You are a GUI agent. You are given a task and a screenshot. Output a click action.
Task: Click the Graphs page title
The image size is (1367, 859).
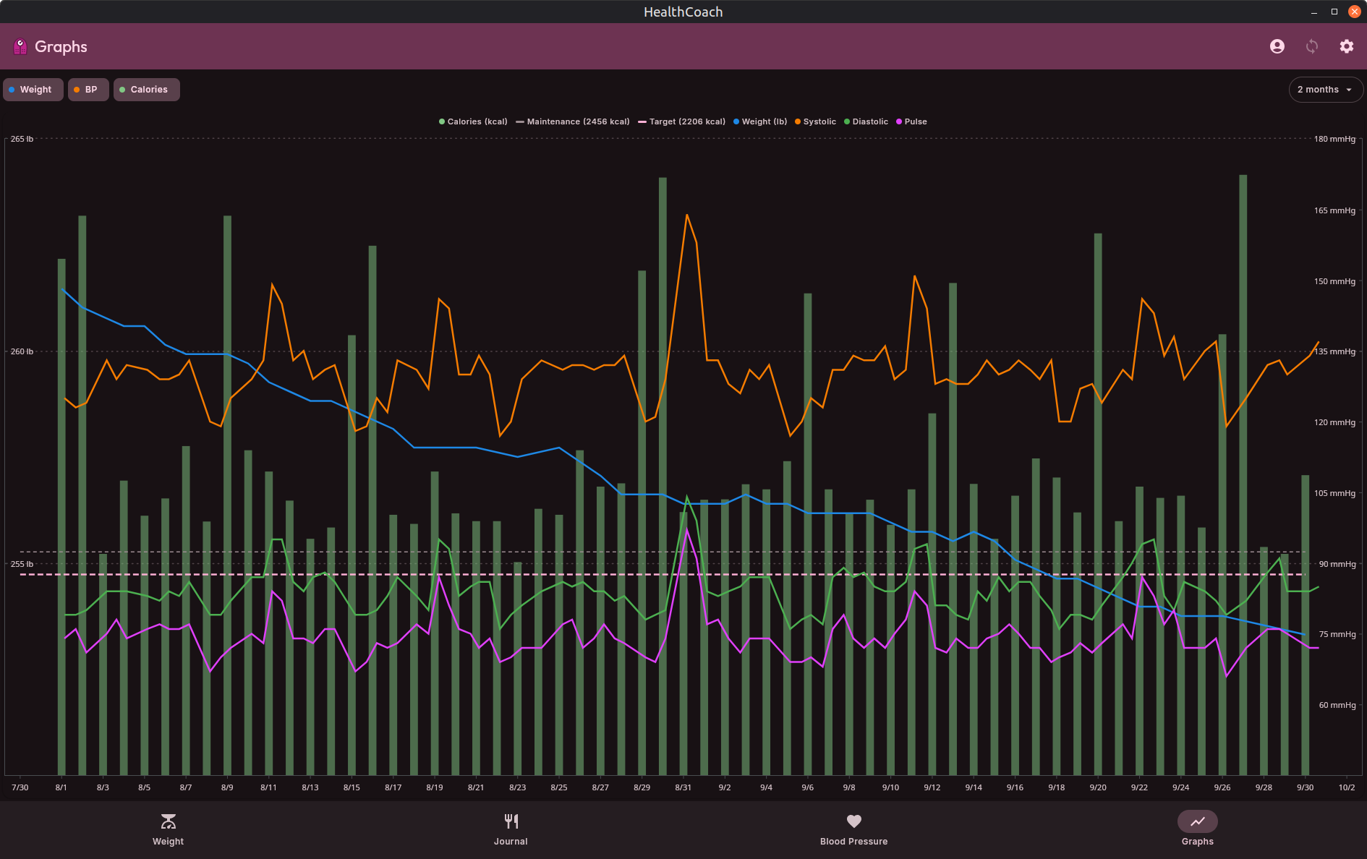61,47
